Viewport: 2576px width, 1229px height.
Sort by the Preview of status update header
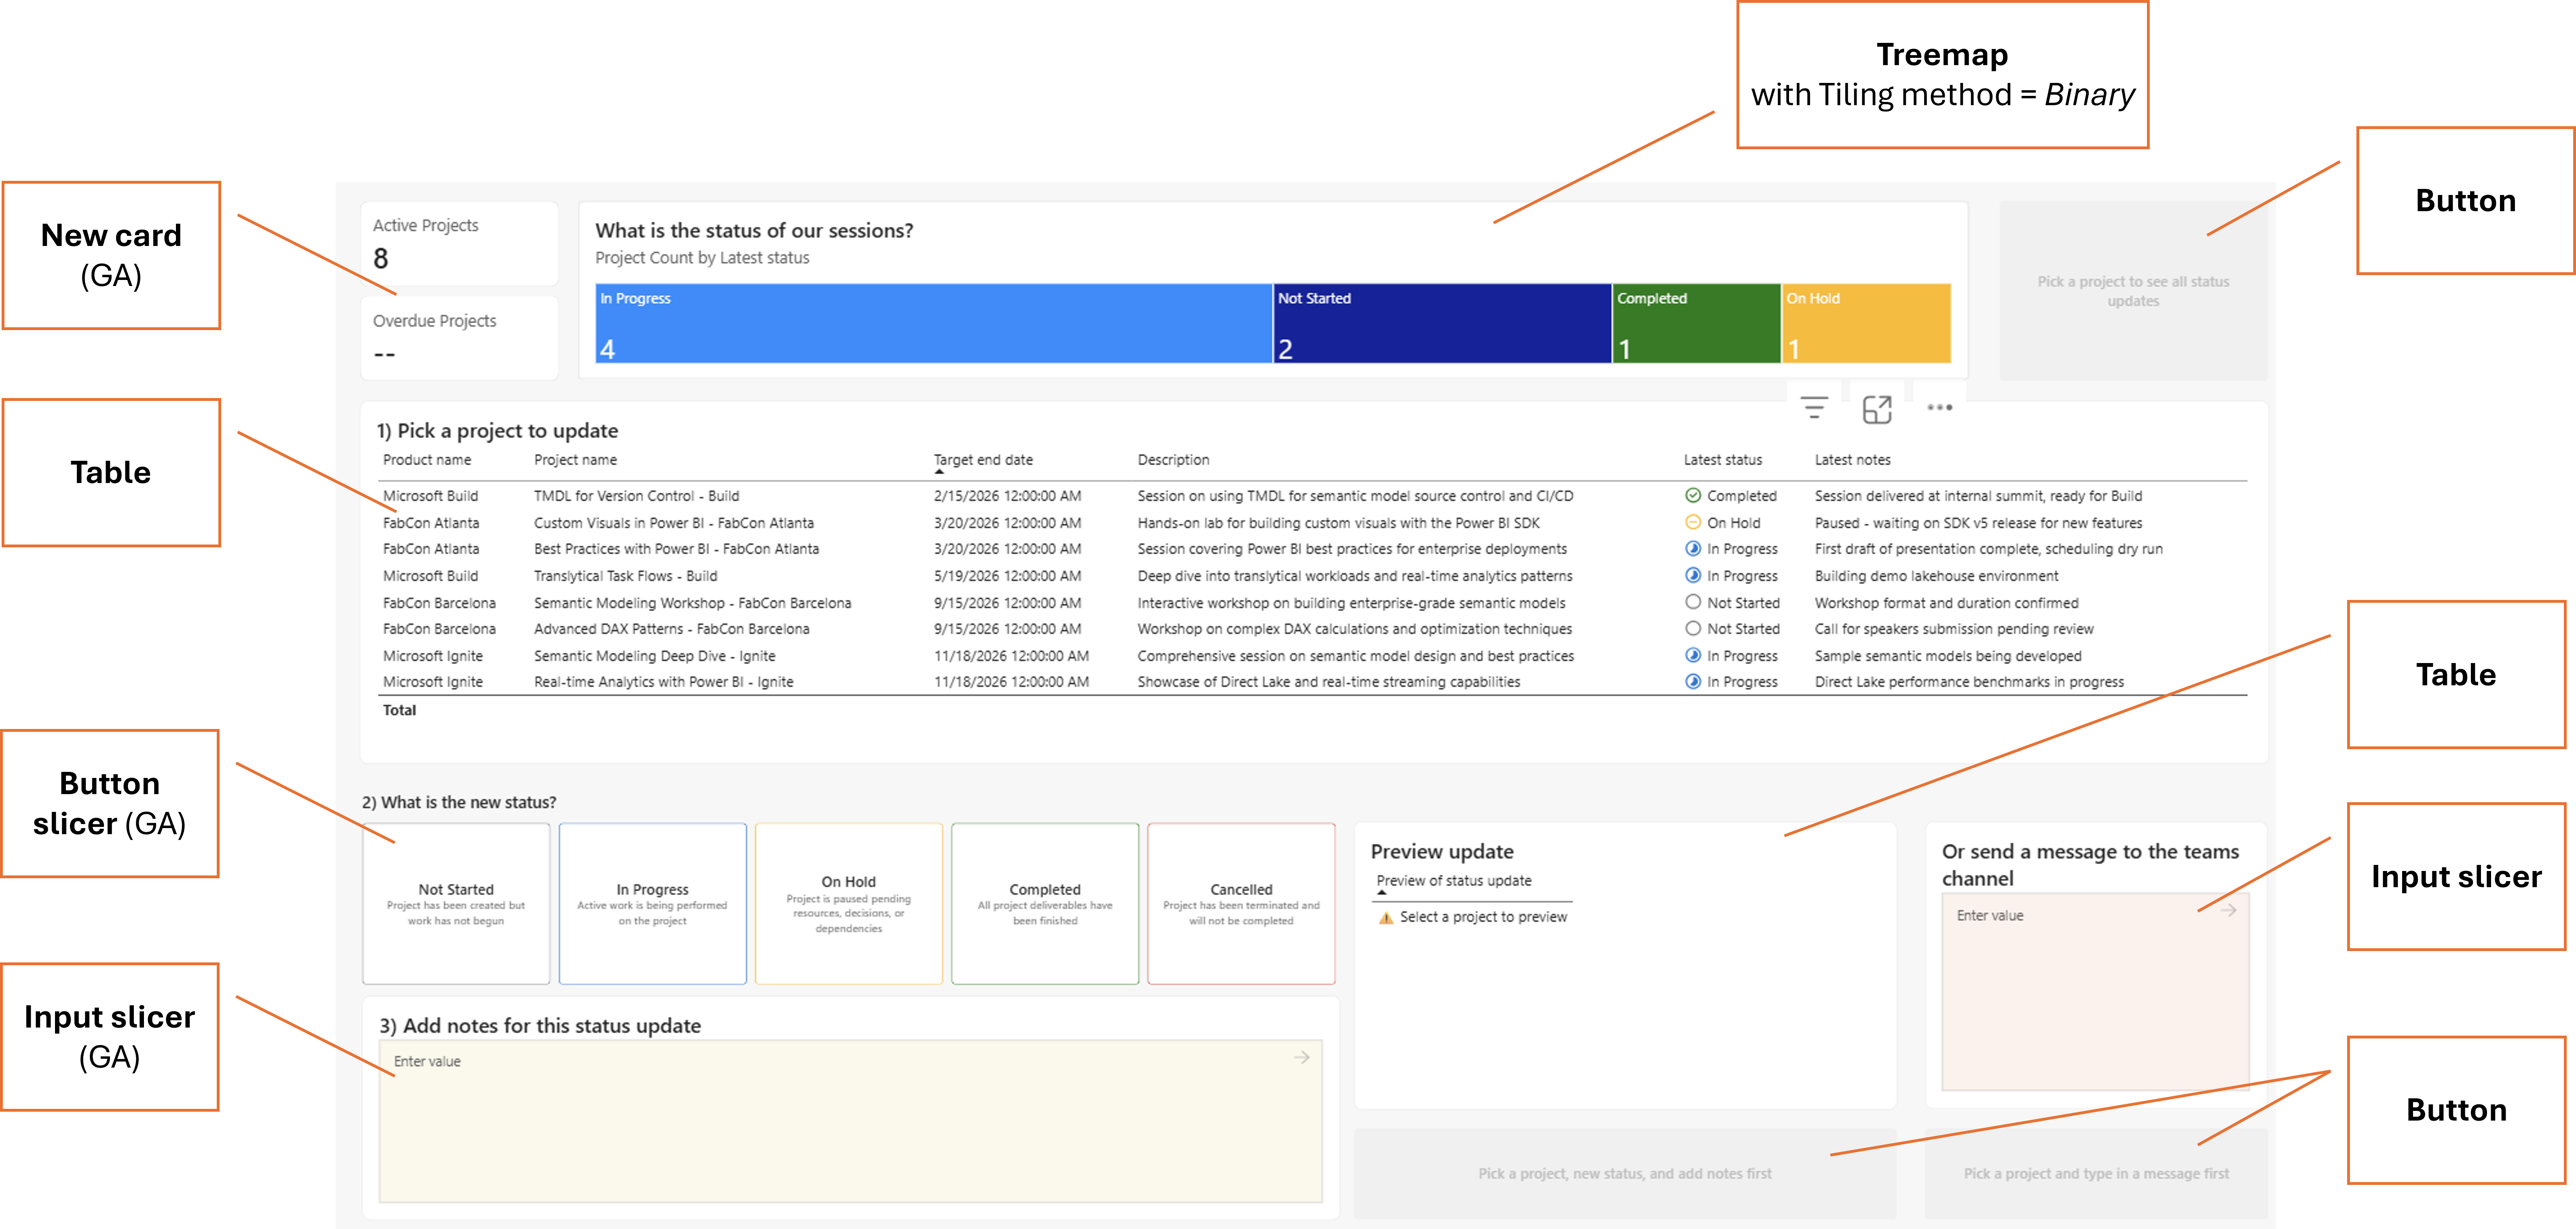click(x=1453, y=881)
